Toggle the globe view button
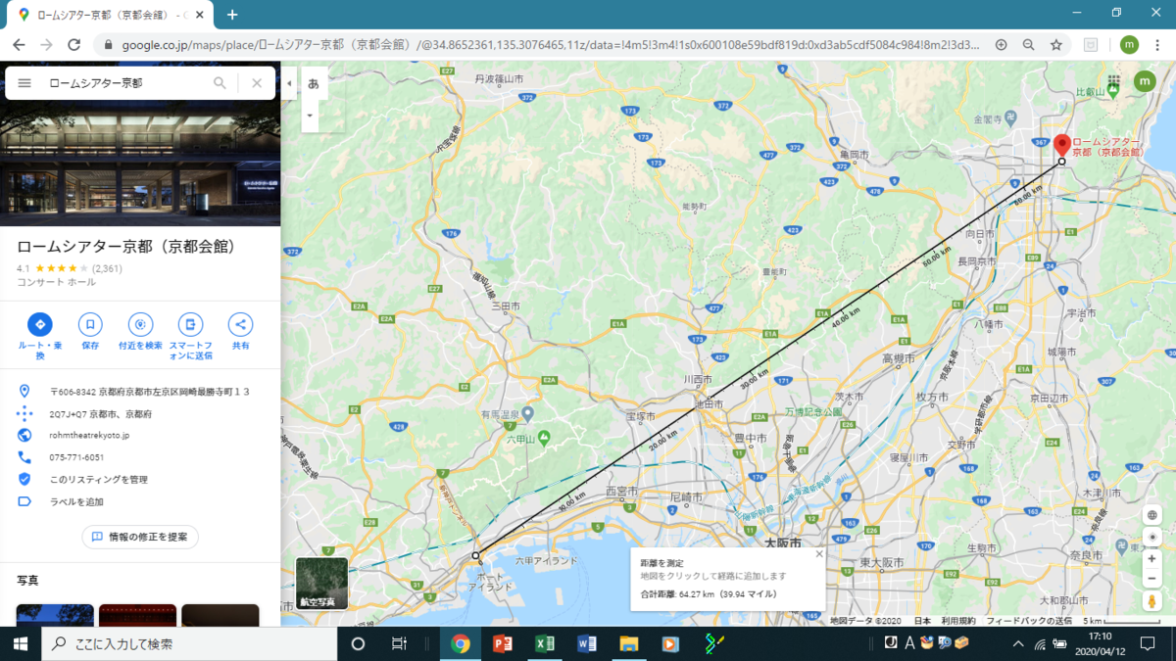The width and height of the screenshot is (1176, 661). pyautogui.click(x=1152, y=516)
